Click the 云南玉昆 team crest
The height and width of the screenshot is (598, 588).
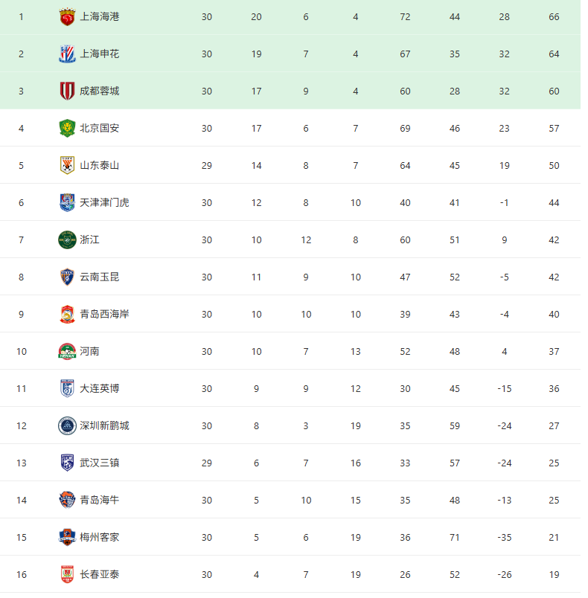tap(67, 277)
